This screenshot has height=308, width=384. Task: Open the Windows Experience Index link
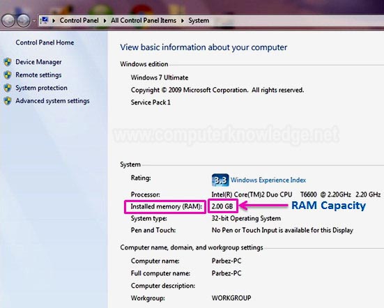pos(268,180)
